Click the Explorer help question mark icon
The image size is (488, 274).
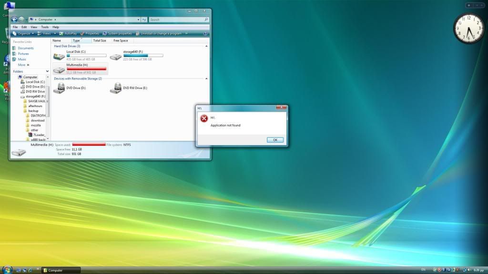click(x=205, y=34)
